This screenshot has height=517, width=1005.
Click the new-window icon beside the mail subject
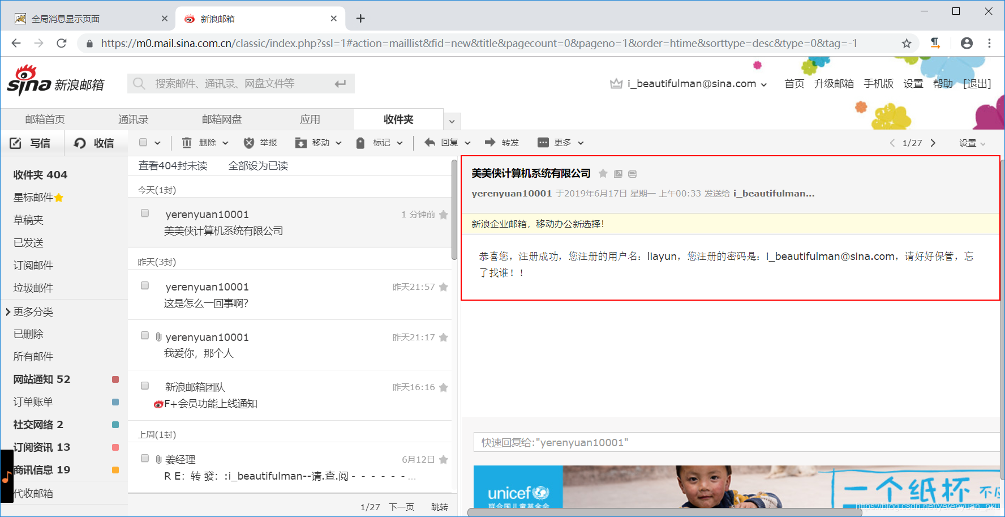click(x=619, y=174)
